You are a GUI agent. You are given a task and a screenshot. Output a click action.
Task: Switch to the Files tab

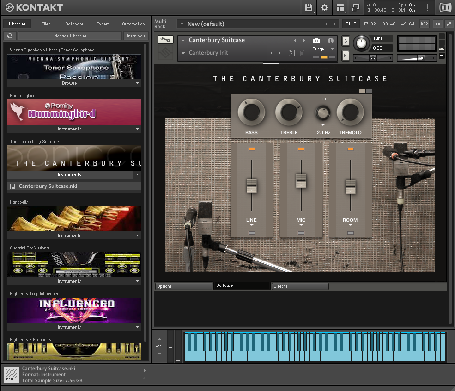tap(46, 24)
